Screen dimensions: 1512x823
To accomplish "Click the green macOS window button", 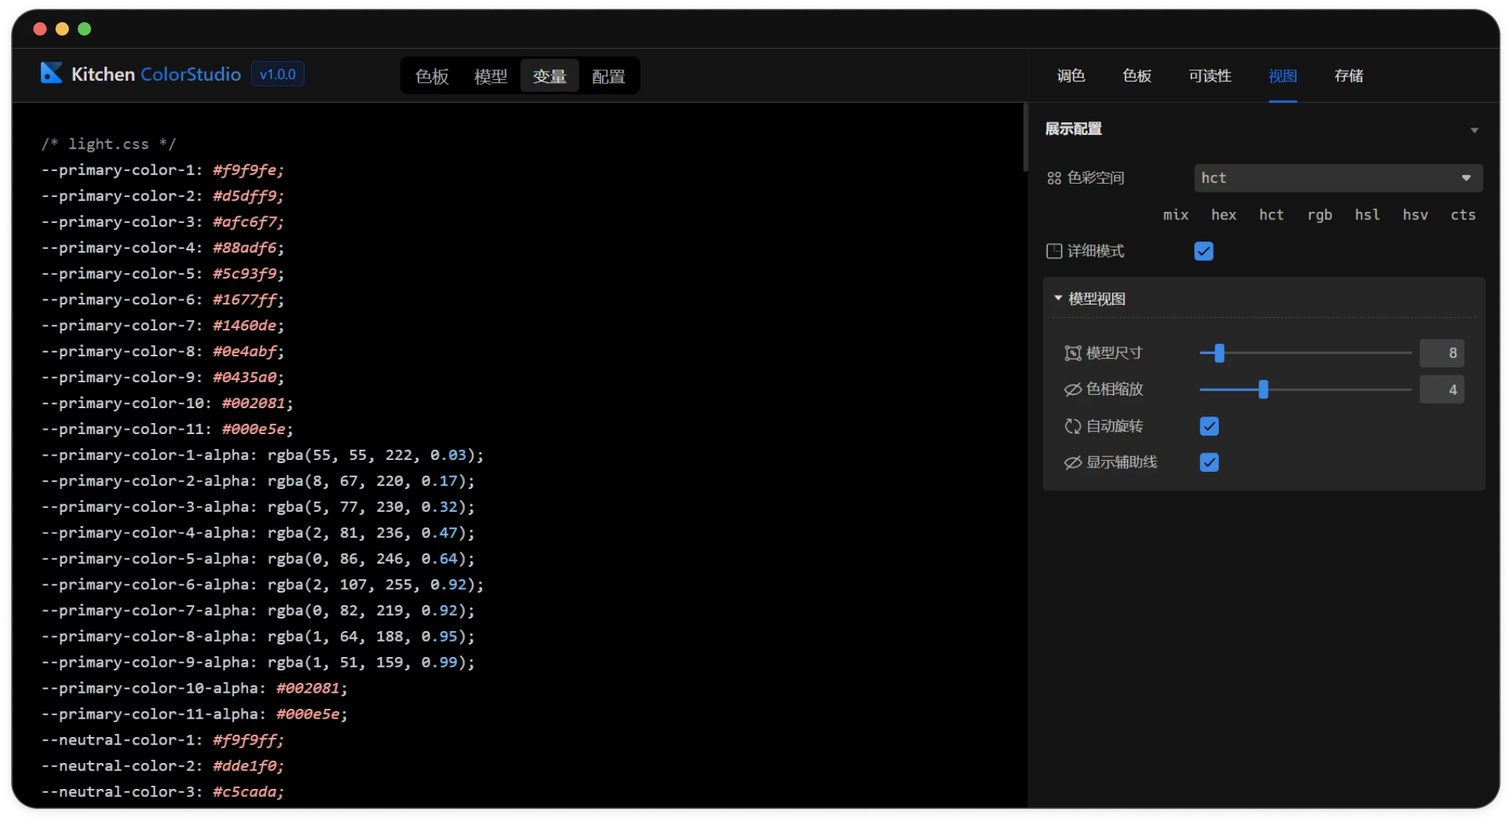I will click(84, 29).
